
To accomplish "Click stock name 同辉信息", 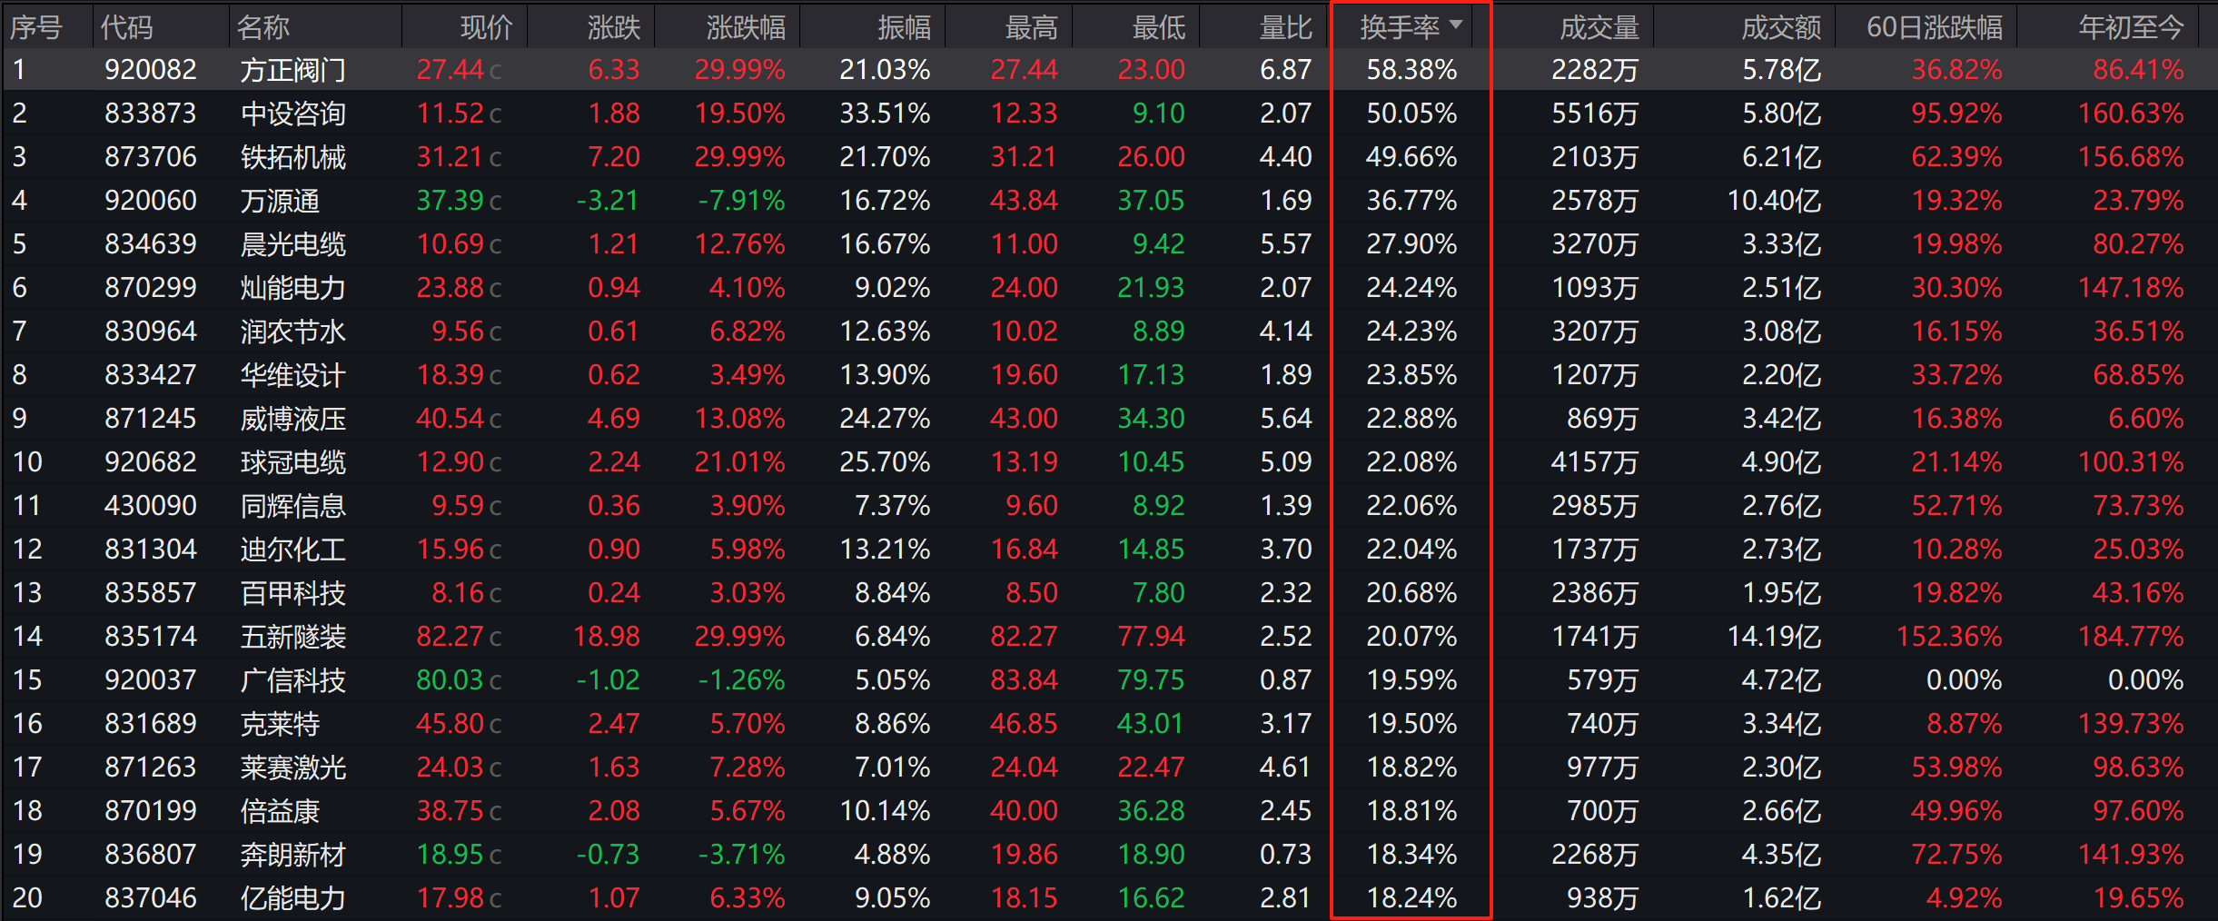I will [292, 506].
